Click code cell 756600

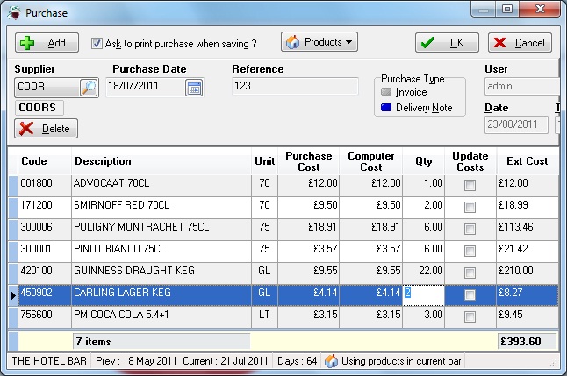point(45,317)
